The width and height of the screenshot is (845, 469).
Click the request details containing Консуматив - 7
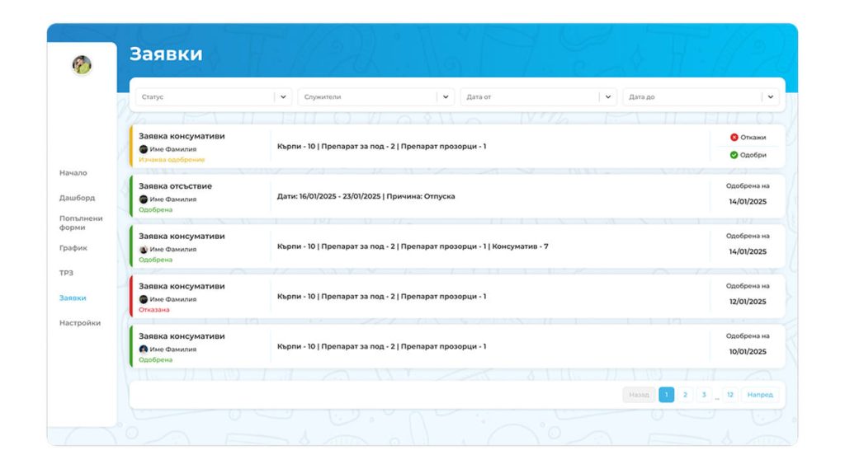pyautogui.click(x=413, y=246)
